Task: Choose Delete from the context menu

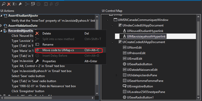Action: click(47, 33)
